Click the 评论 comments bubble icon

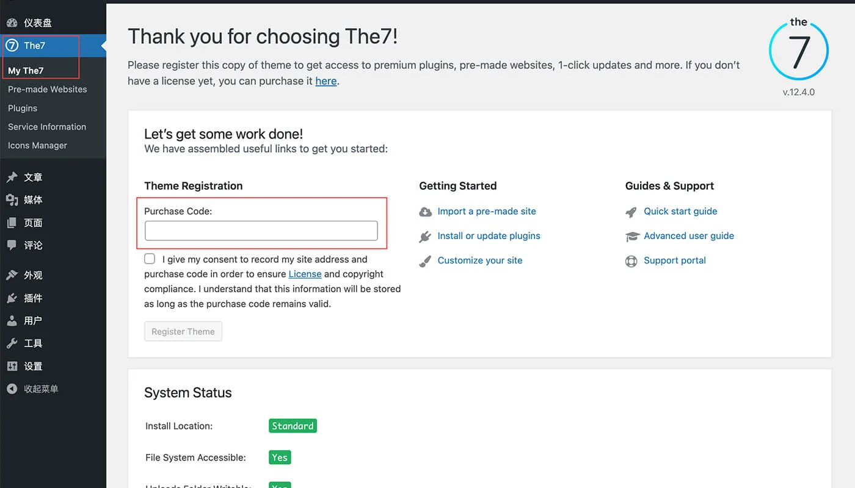pyautogui.click(x=12, y=245)
